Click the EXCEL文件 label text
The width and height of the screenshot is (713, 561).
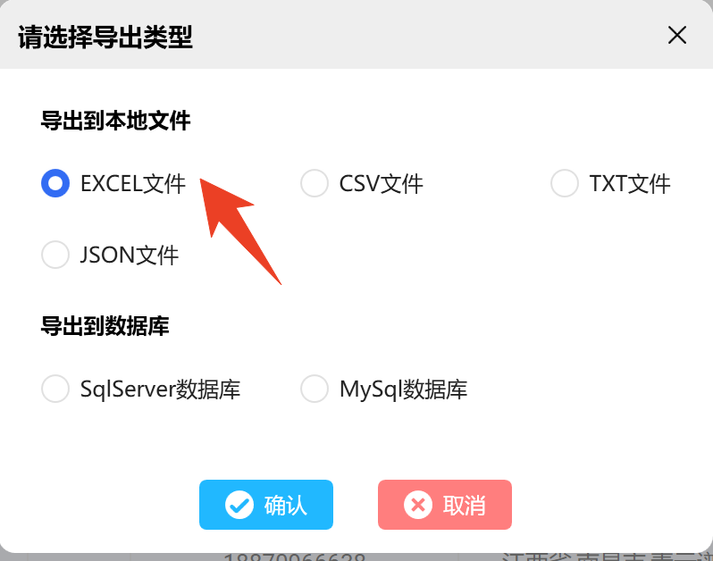pos(133,184)
